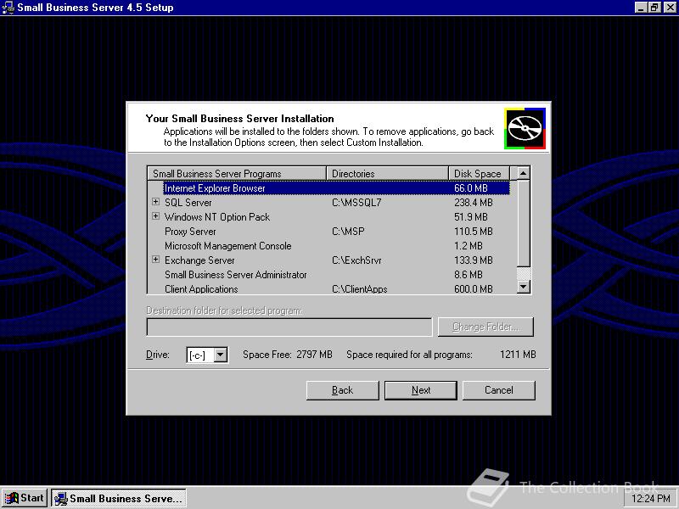The image size is (679, 509).
Task: Click the 600.0 MB disk space value
Action: click(x=474, y=289)
